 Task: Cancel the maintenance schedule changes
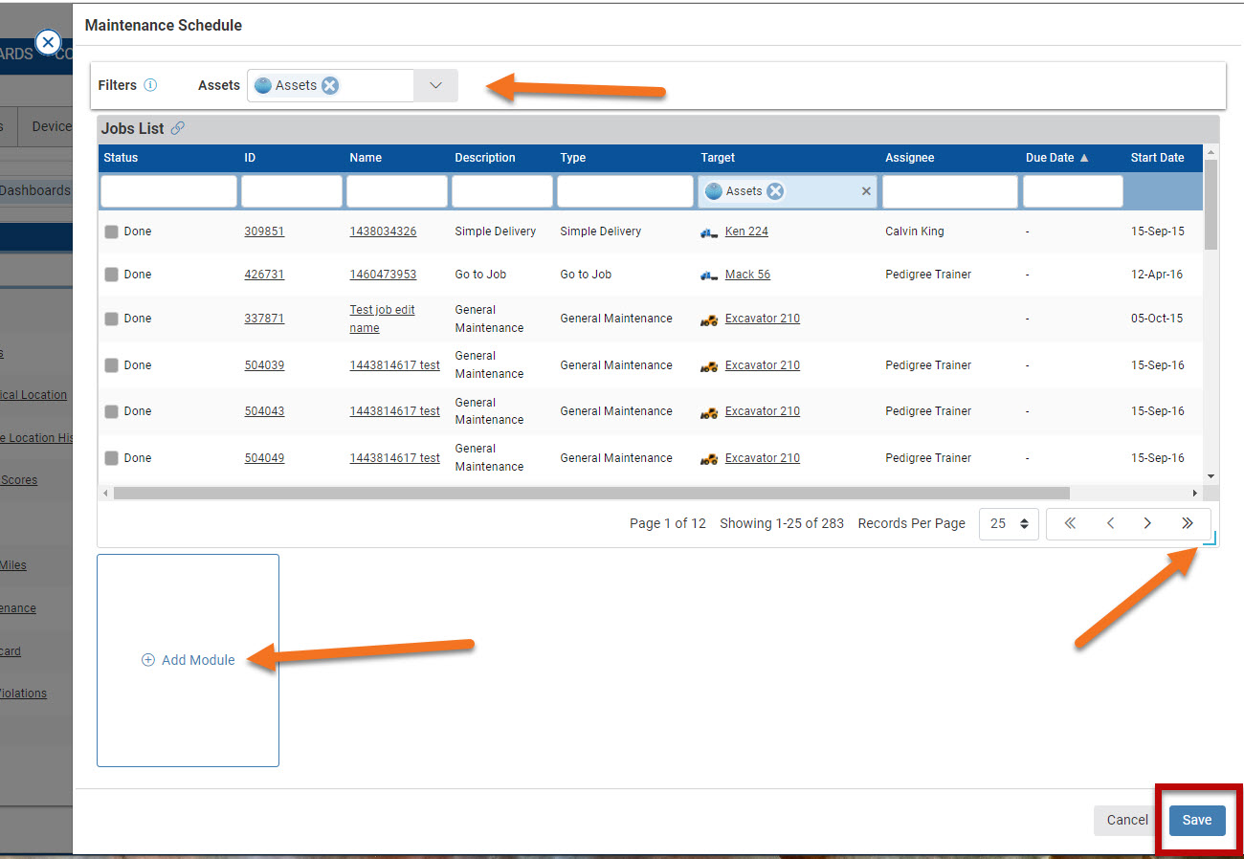coord(1126,820)
